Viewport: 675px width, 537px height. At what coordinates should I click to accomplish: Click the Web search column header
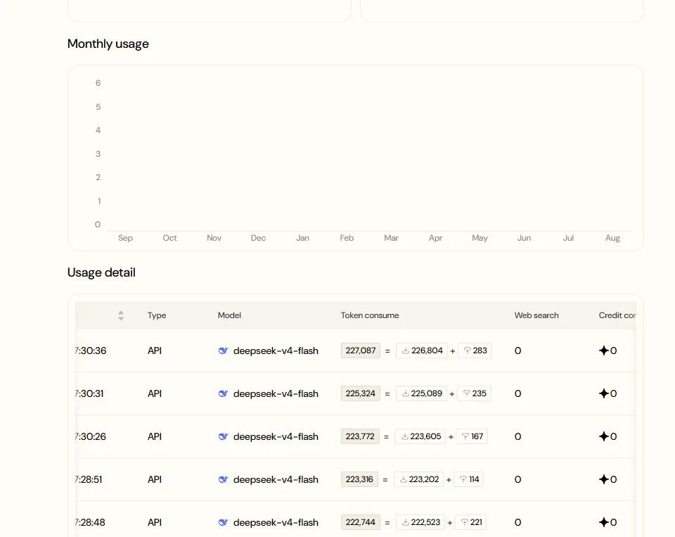(x=536, y=315)
